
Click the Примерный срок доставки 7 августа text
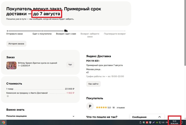click(104, 65)
